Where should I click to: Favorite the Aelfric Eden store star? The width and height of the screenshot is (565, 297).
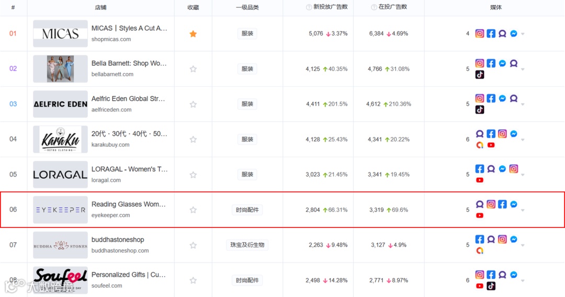(x=193, y=105)
